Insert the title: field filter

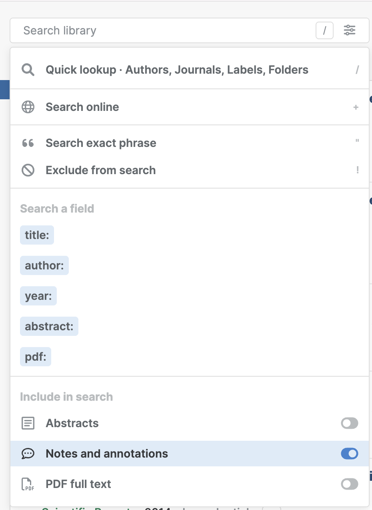tap(37, 235)
